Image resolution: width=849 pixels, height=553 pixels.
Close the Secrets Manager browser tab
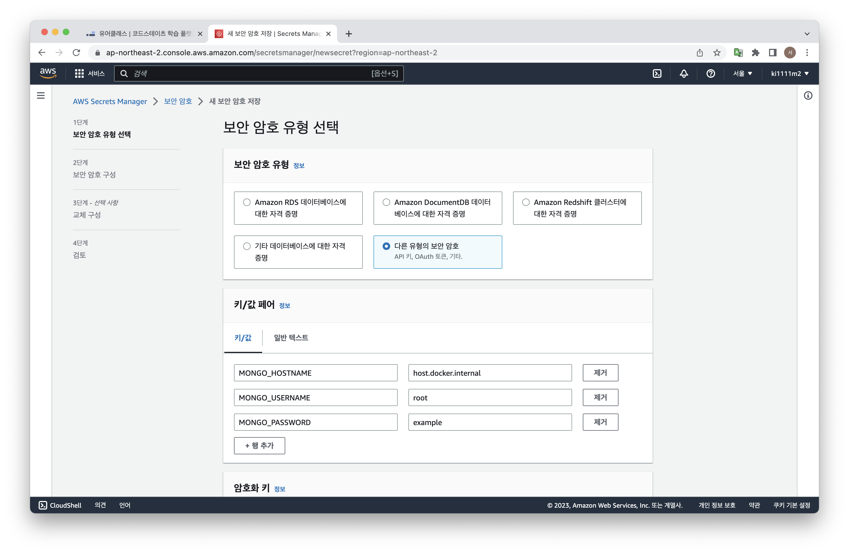(328, 34)
